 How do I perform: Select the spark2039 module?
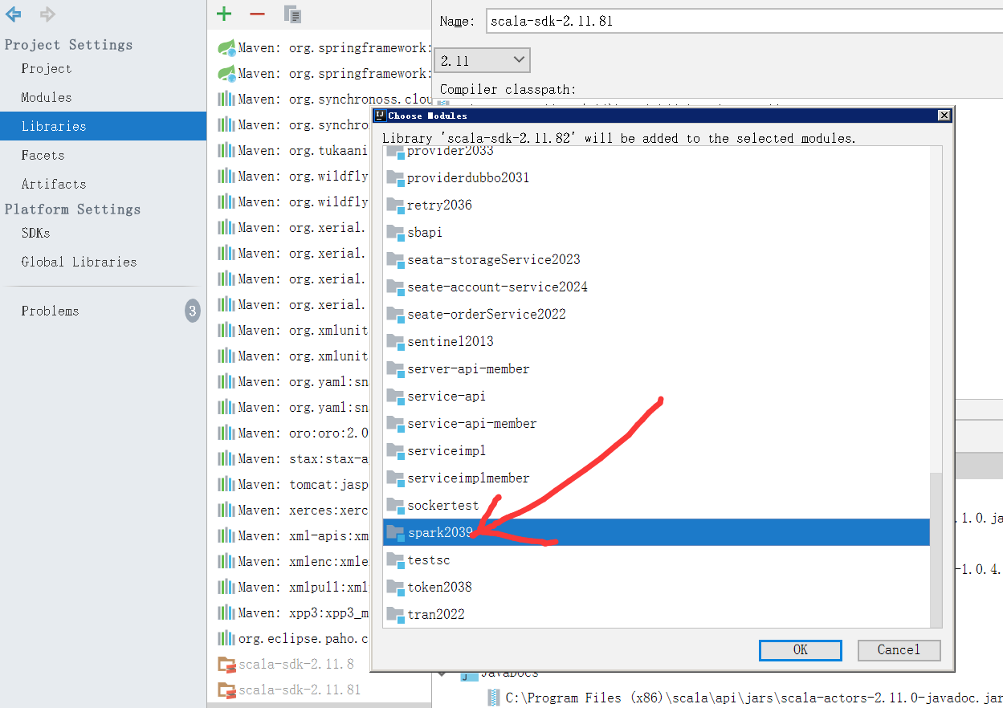(x=656, y=532)
